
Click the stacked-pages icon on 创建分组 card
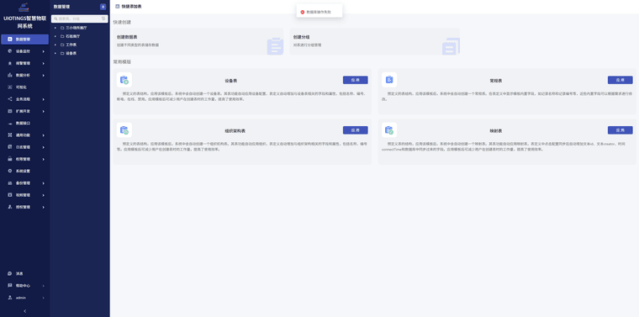coord(451,46)
